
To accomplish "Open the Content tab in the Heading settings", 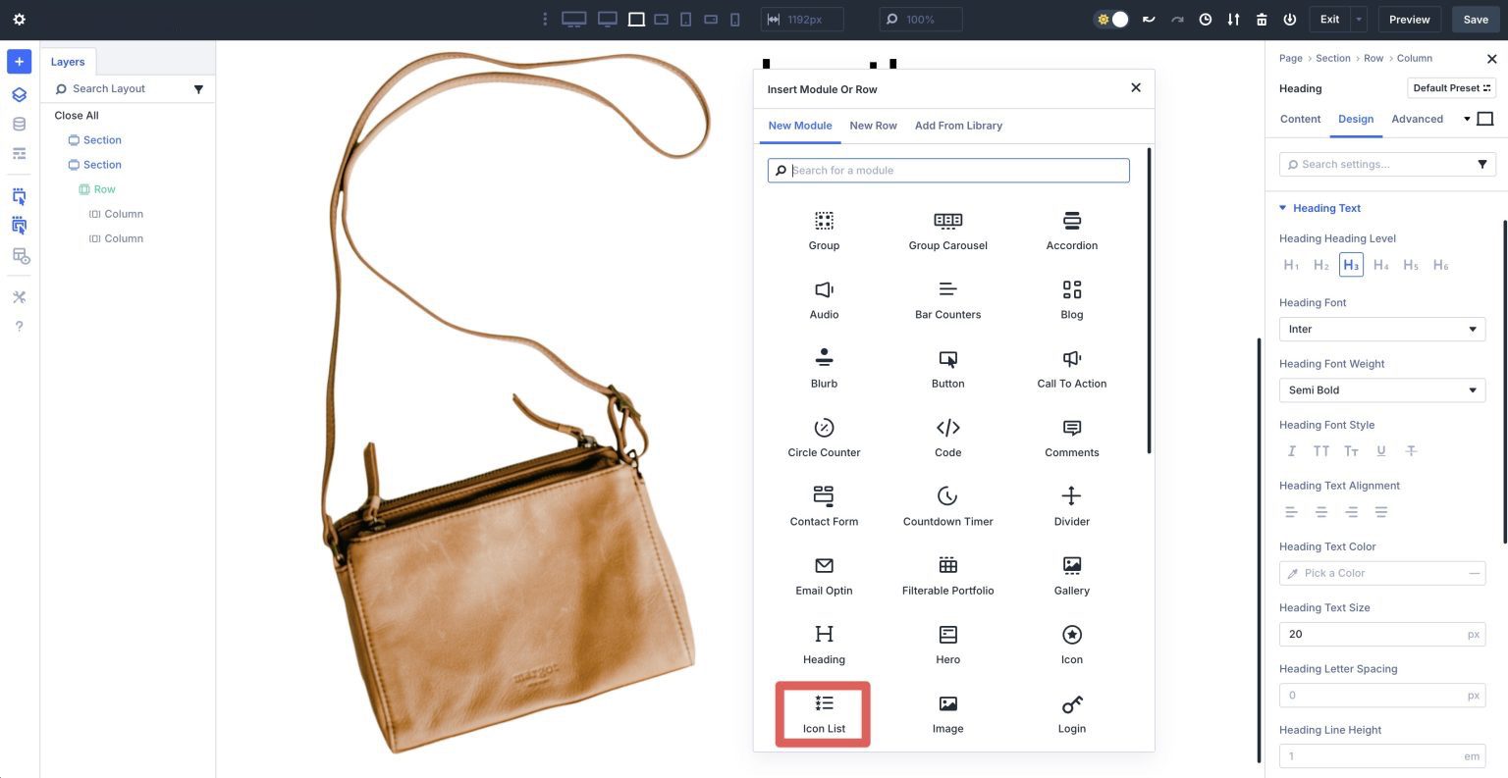I will tap(1299, 119).
